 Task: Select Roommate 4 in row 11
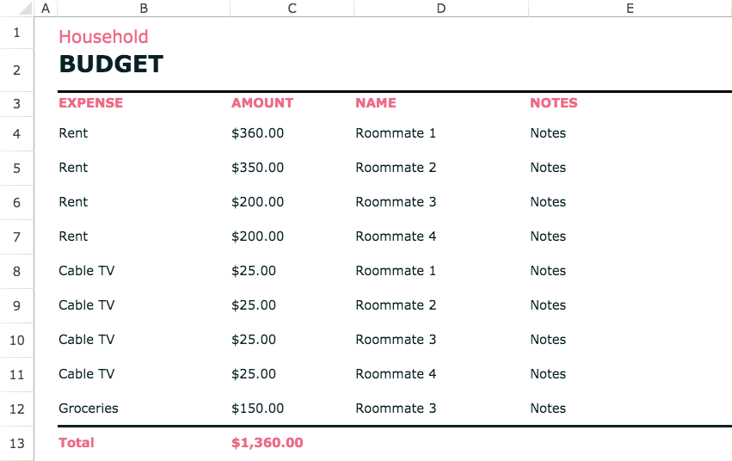[x=396, y=374]
